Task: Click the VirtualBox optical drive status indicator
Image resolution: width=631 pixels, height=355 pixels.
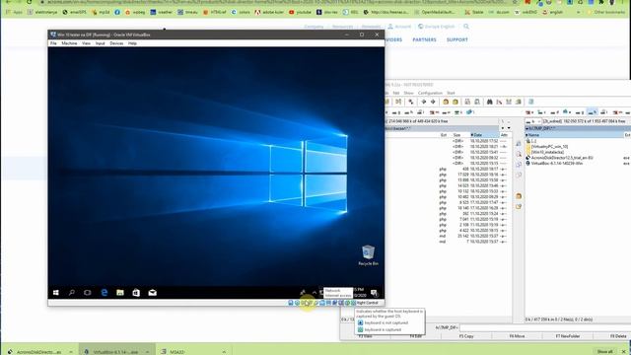Action: click(297, 303)
